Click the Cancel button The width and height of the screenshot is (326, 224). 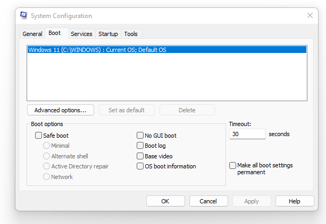[208, 201]
